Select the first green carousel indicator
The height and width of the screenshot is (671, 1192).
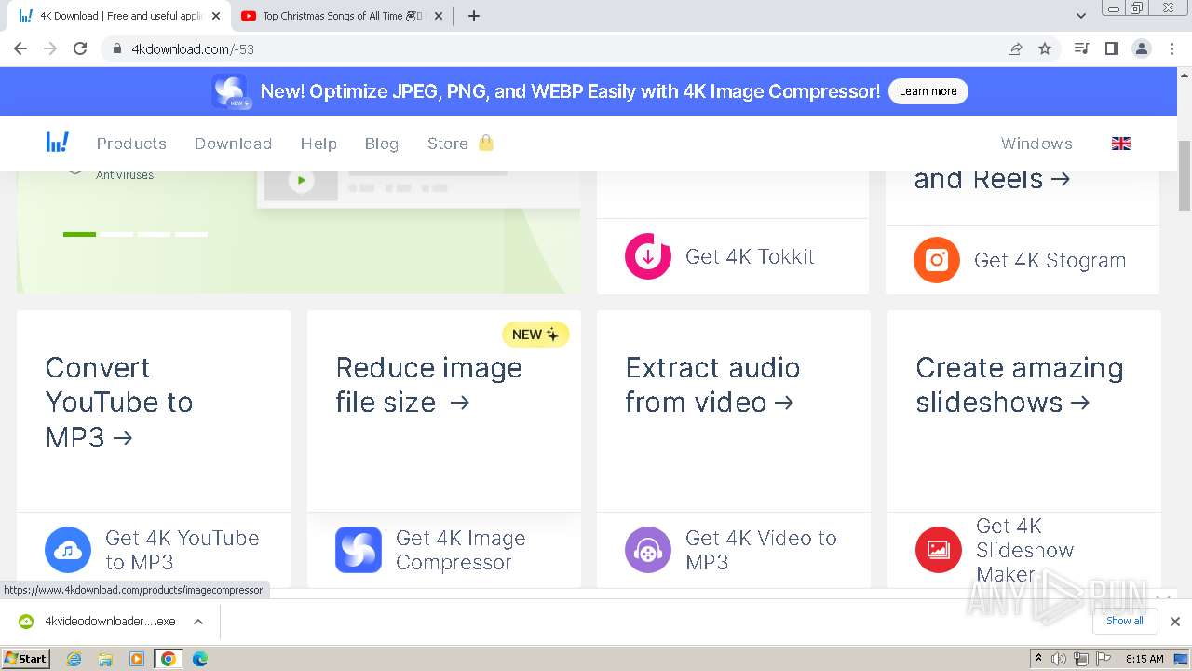tap(79, 234)
